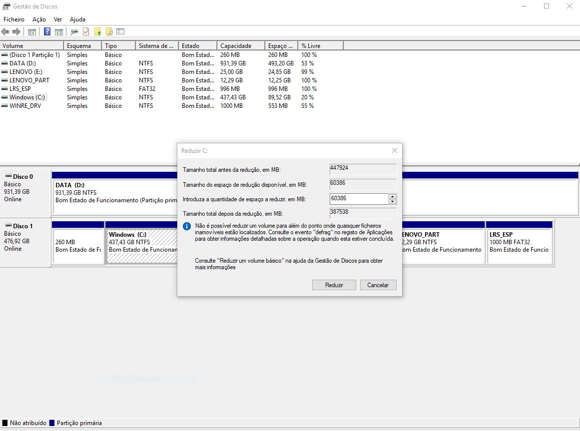Click the Back arrow toolbar icon
This screenshot has width=580, height=431.
click(x=5, y=32)
